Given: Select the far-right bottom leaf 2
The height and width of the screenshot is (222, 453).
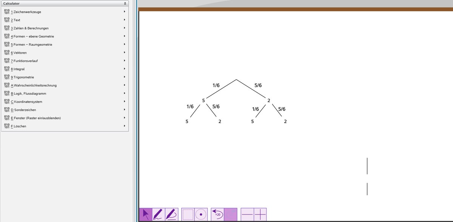Looking at the screenshot, I should (285, 122).
